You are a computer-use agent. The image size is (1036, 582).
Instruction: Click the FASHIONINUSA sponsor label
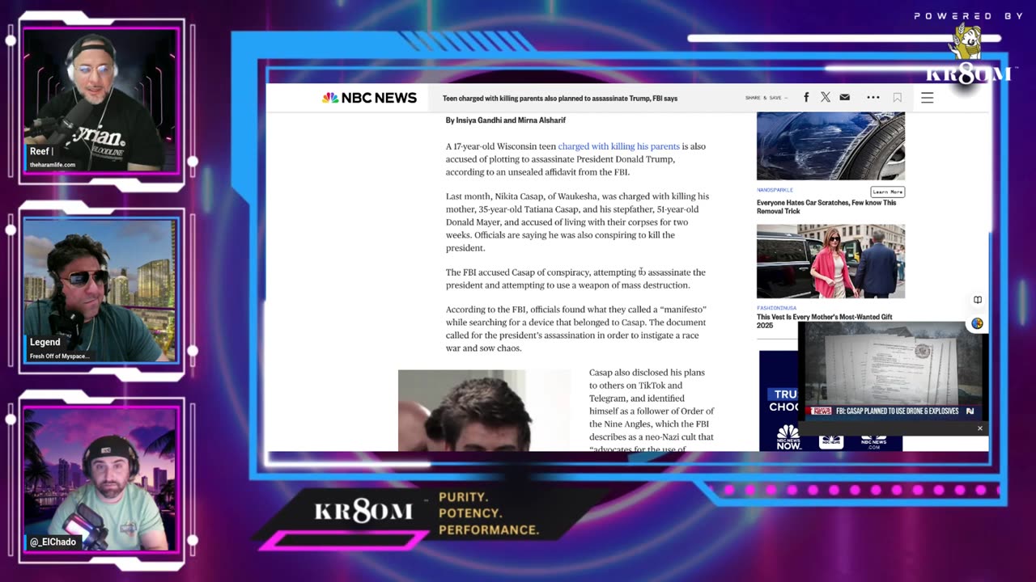click(777, 308)
